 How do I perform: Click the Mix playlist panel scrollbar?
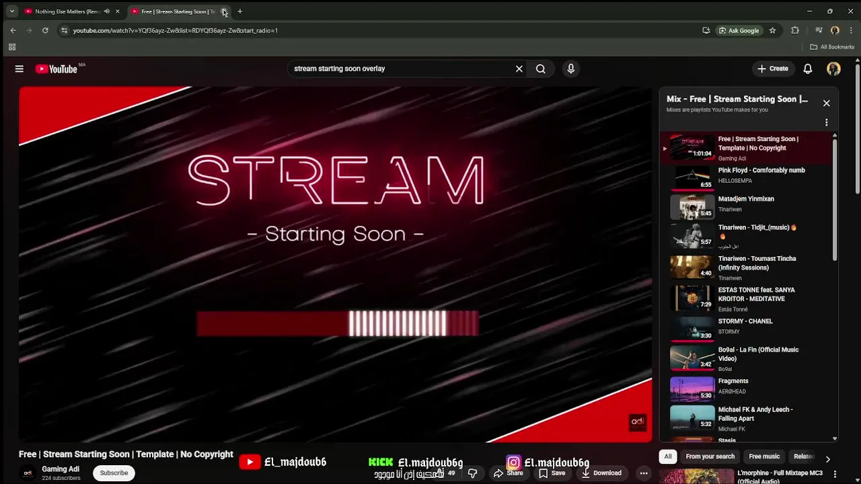(835, 202)
